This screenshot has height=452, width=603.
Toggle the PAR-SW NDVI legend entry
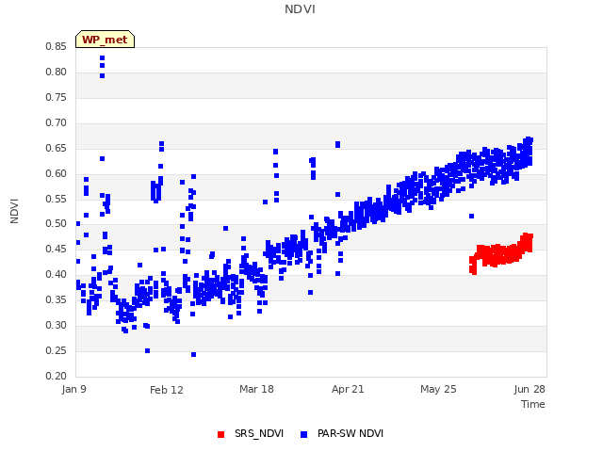click(x=342, y=433)
